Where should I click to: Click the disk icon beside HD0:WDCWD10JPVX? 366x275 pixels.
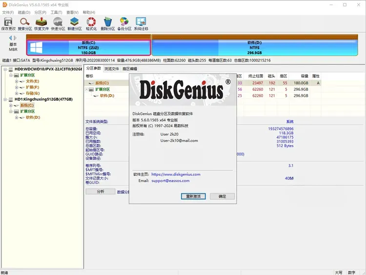click(11, 69)
